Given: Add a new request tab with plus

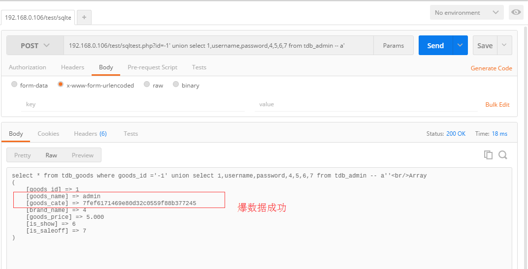Looking at the screenshot, I should [x=84, y=17].
